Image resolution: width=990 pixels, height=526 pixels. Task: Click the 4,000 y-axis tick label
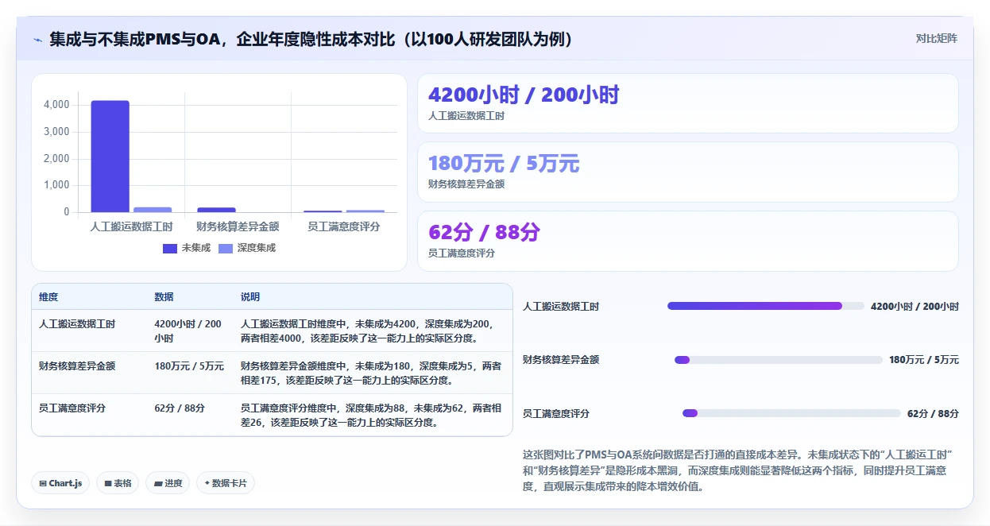[x=56, y=105]
